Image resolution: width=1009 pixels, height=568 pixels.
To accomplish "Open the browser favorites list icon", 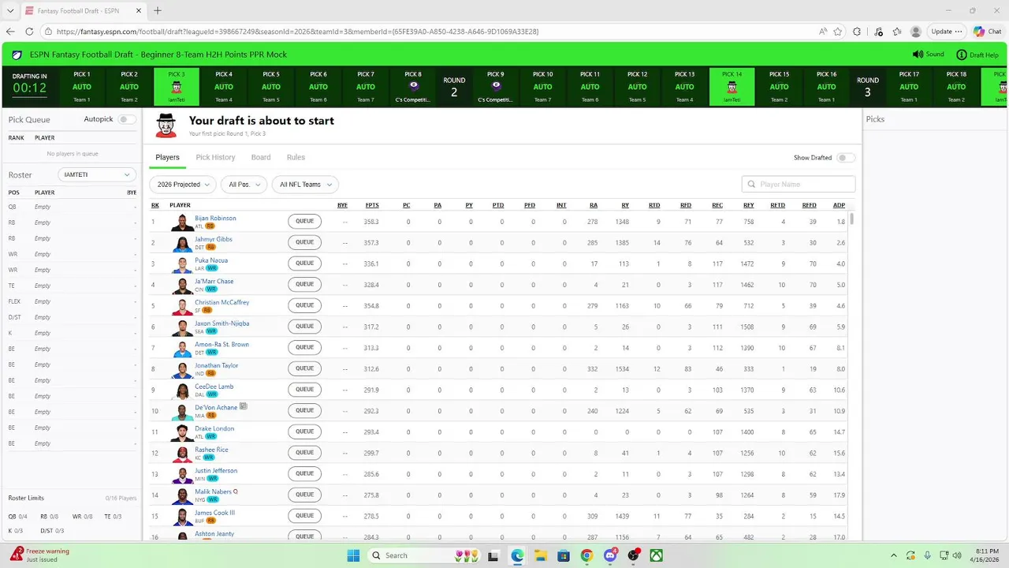I will (896, 32).
